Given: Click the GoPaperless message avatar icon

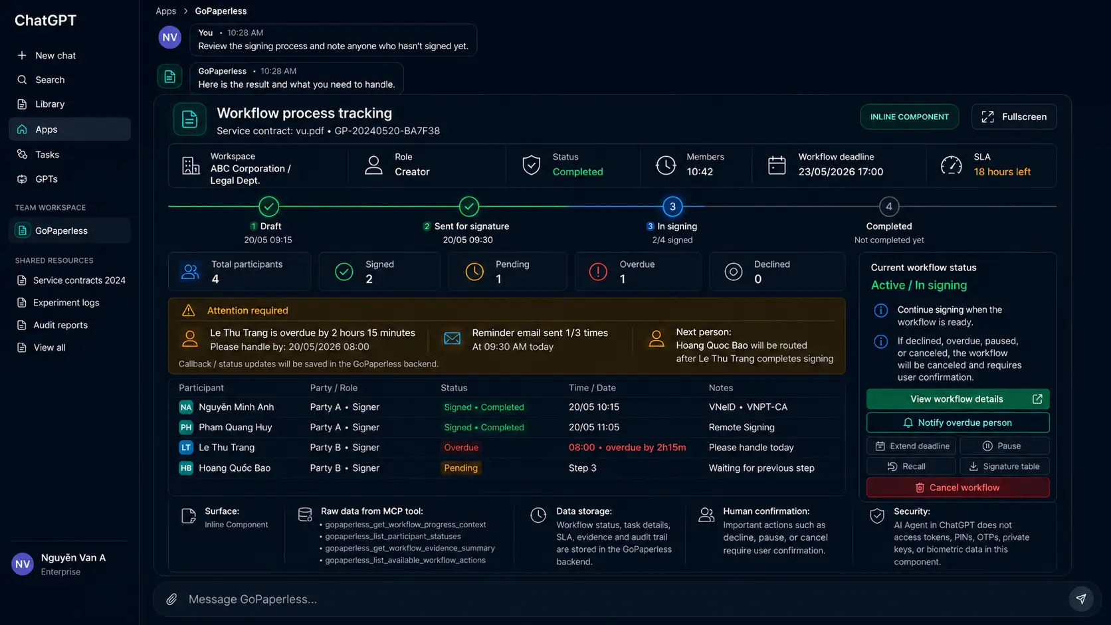Looking at the screenshot, I should pyautogui.click(x=169, y=76).
